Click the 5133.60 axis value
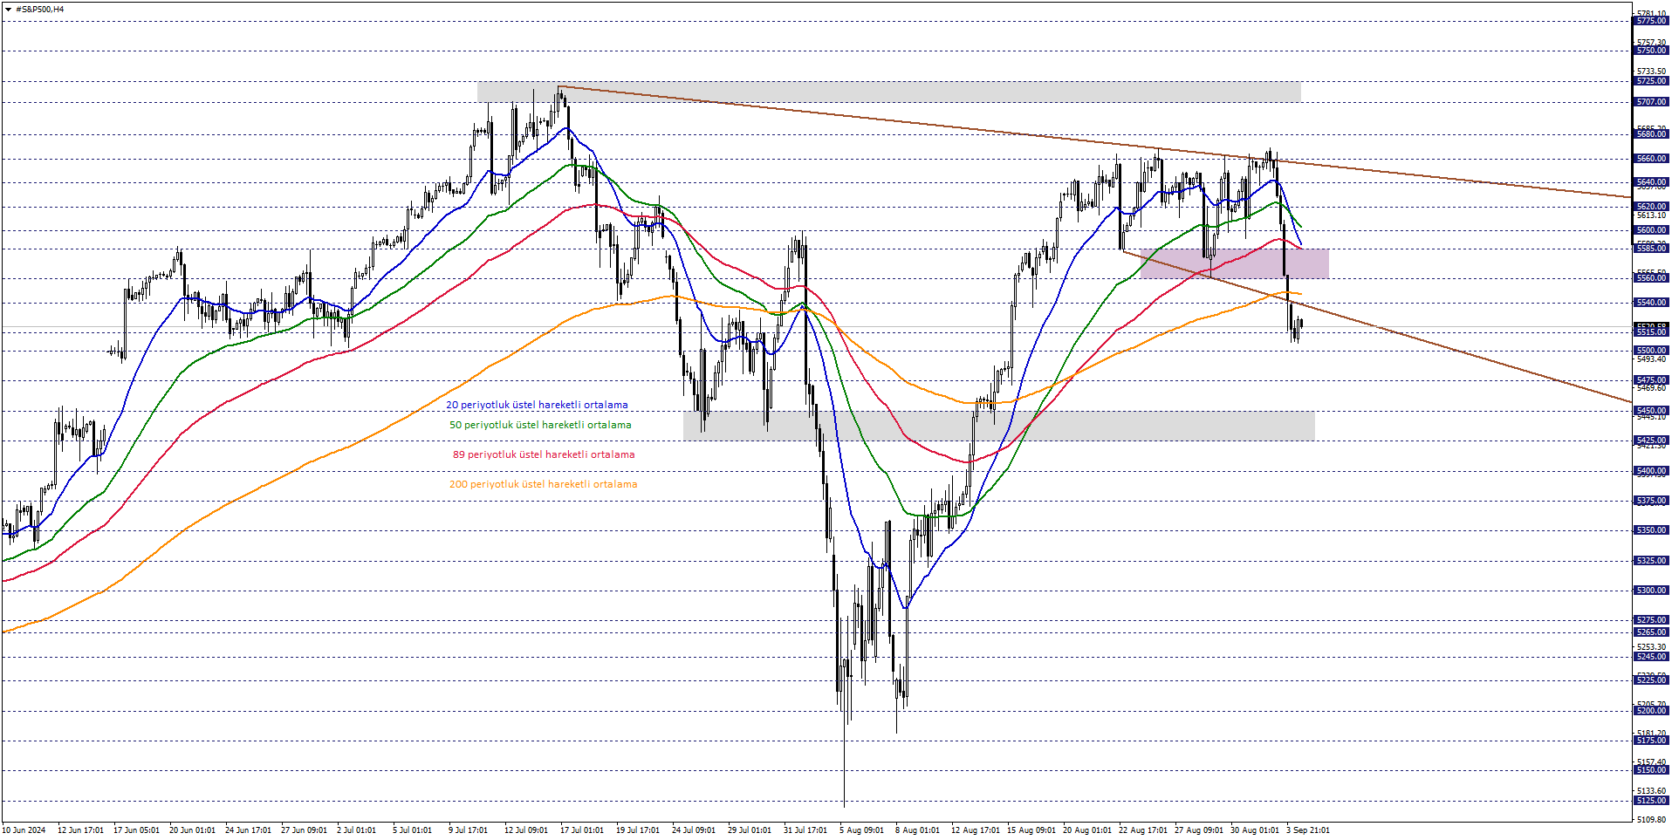 pyautogui.click(x=1651, y=791)
